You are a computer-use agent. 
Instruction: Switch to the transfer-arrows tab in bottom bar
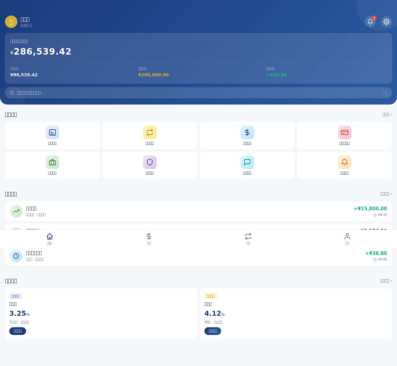click(x=248, y=239)
